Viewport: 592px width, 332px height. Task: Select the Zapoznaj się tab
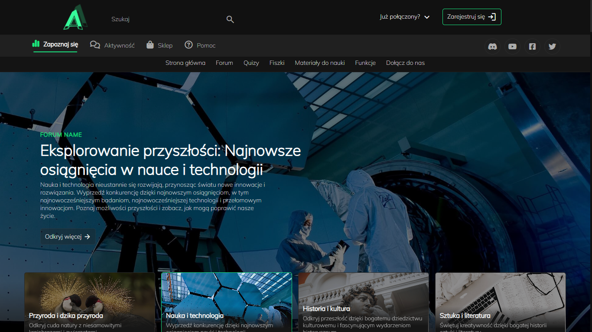(55, 44)
